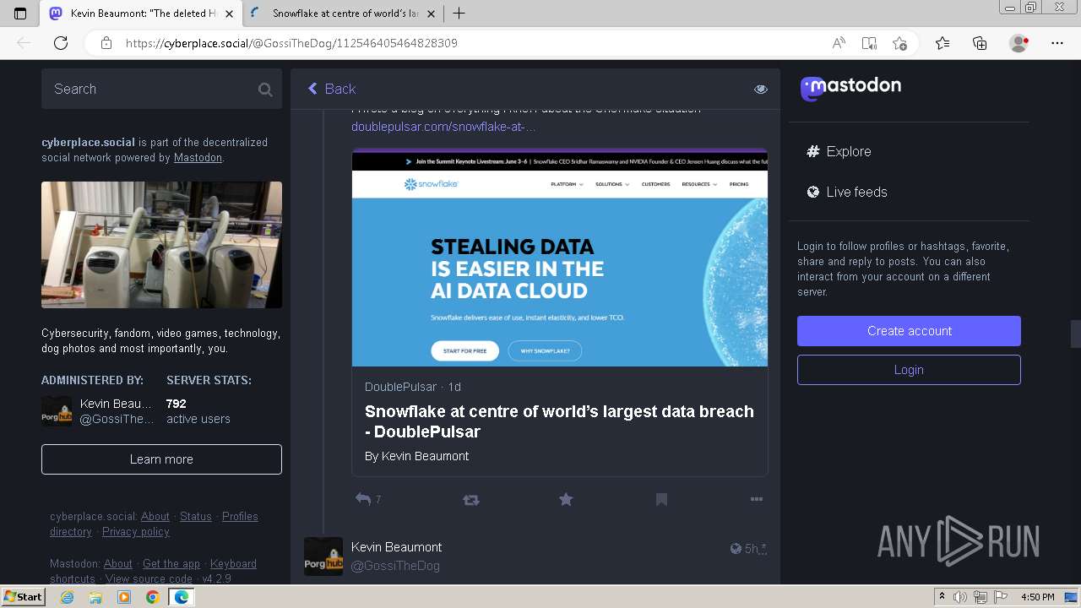The width and height of the screenshot is (1081, 608).
Task: Open the browser profile icon
Action: 1019,43
